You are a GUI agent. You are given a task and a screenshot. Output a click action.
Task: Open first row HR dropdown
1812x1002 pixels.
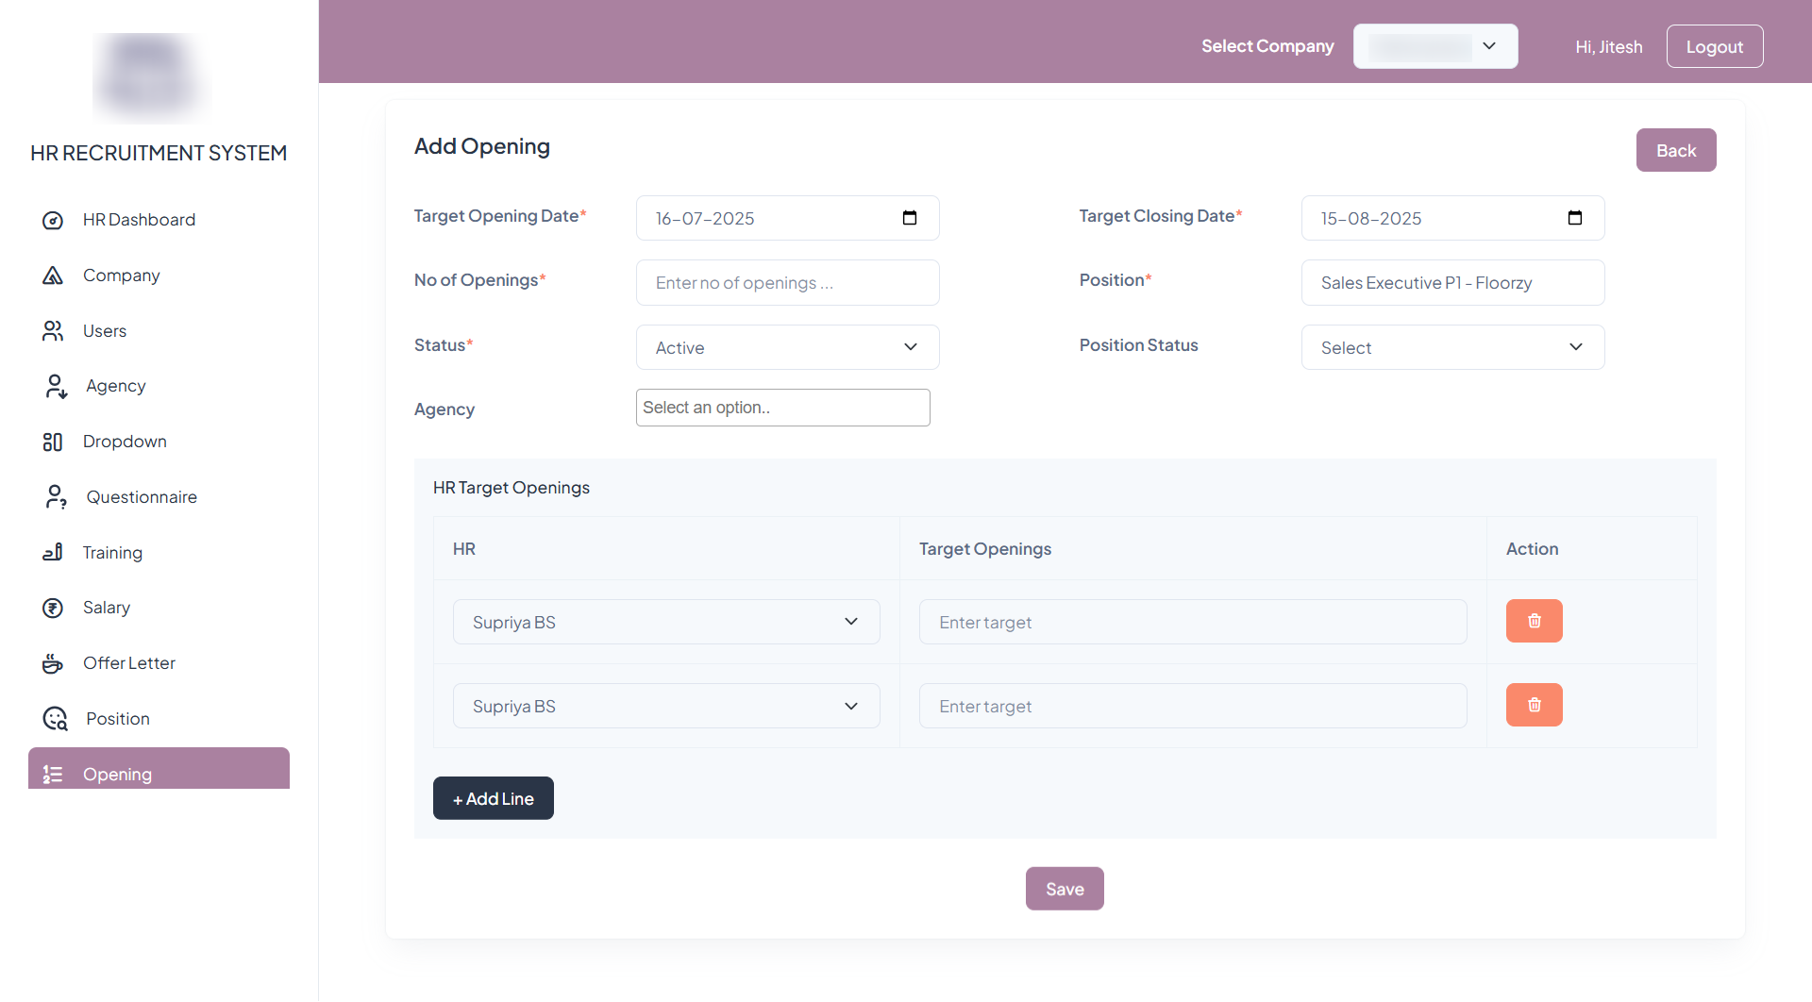pos(666,622)
